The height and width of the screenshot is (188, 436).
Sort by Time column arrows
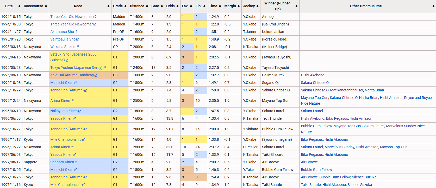point(220,6)
